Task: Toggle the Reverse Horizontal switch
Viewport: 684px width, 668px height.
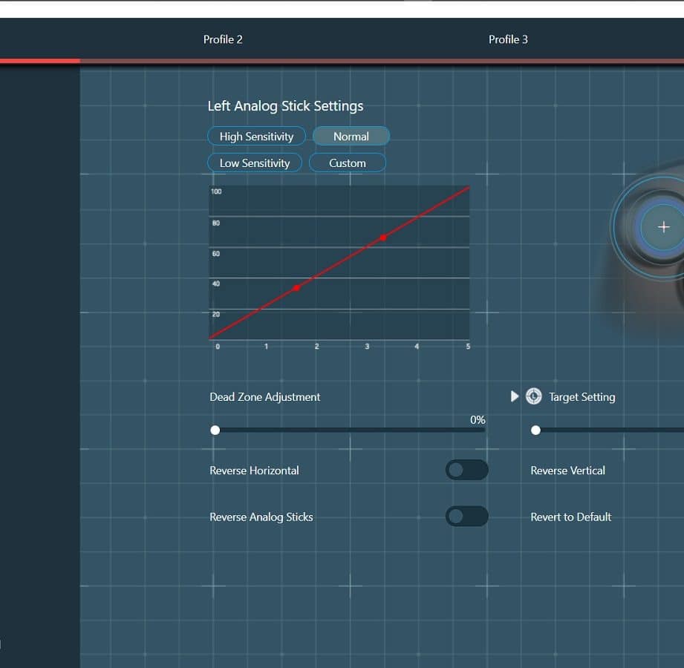Action: pos(466,470)
